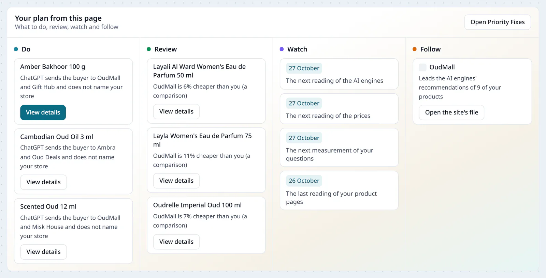Click the purple dot beside Watch heading

(x=282, y=49)
